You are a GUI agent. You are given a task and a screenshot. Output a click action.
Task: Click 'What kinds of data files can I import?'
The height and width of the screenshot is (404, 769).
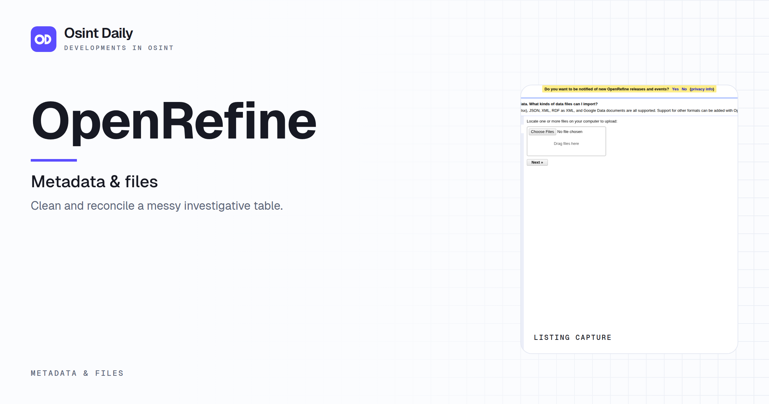(563, 104)
